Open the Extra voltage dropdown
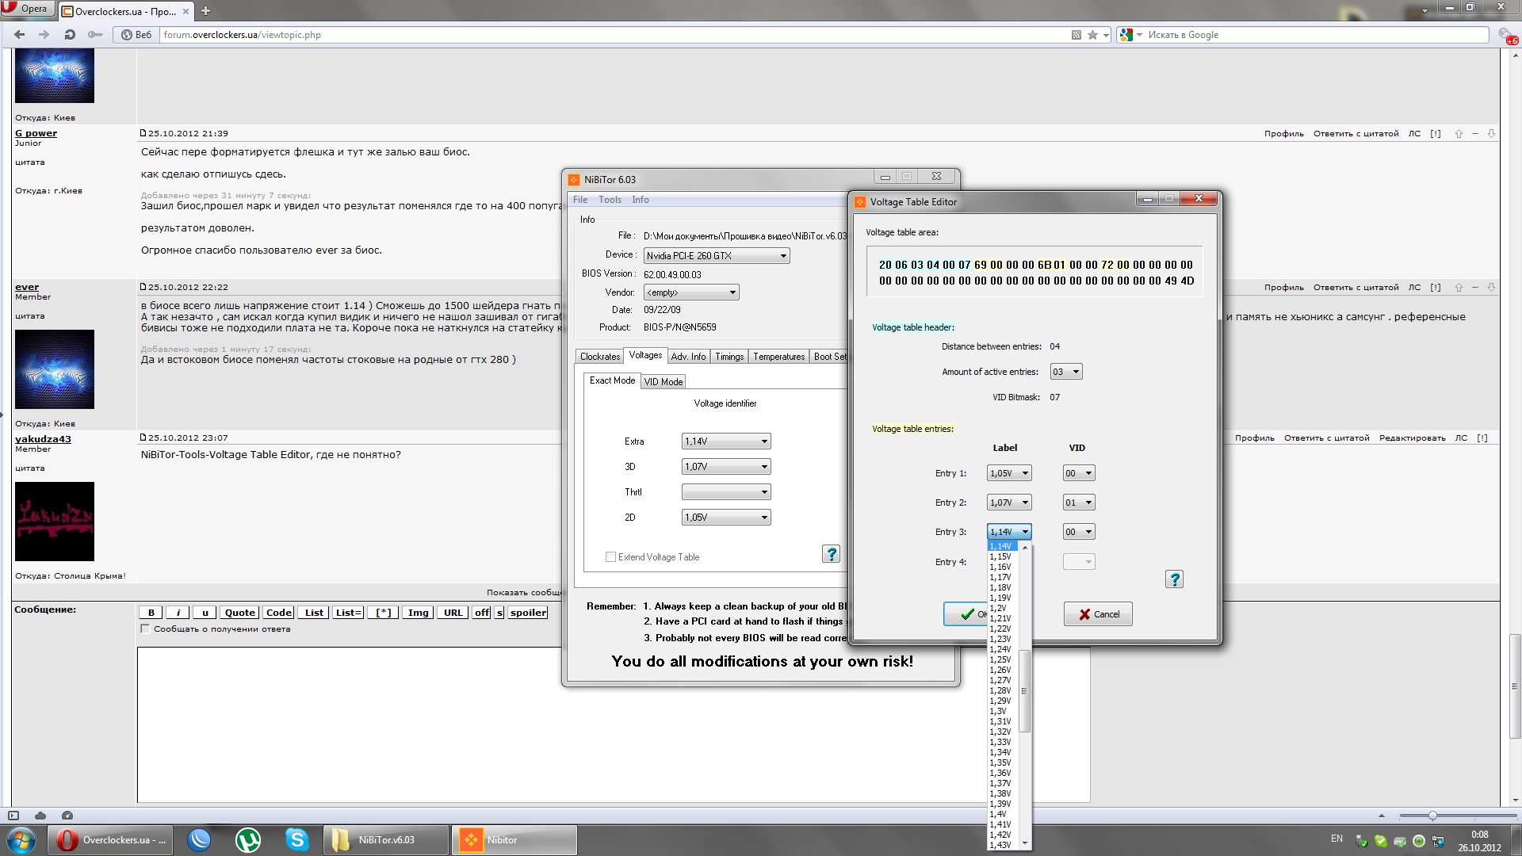 pos(726,441)
